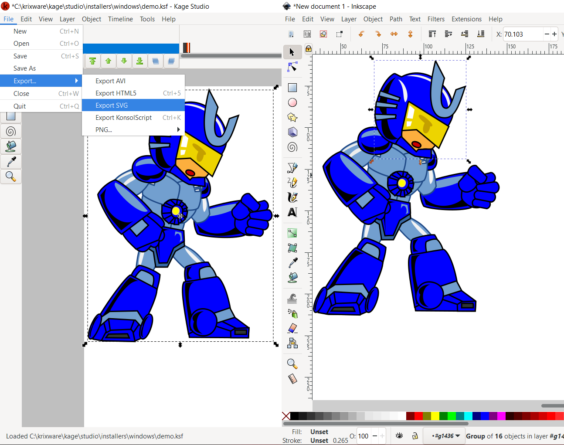This screenshot has width=564, height=445.
Task: Click Kage Studio lower layer to bottom button
Action: (x=139, y=61)
